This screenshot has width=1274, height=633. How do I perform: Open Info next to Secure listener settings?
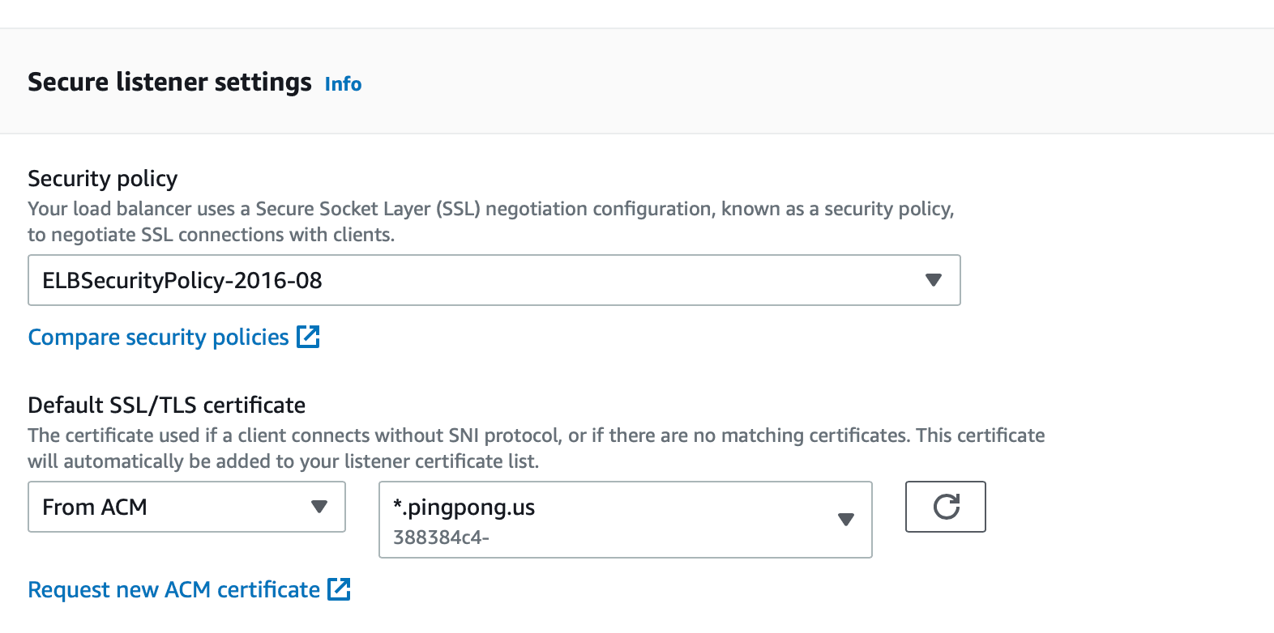(343, 83)
